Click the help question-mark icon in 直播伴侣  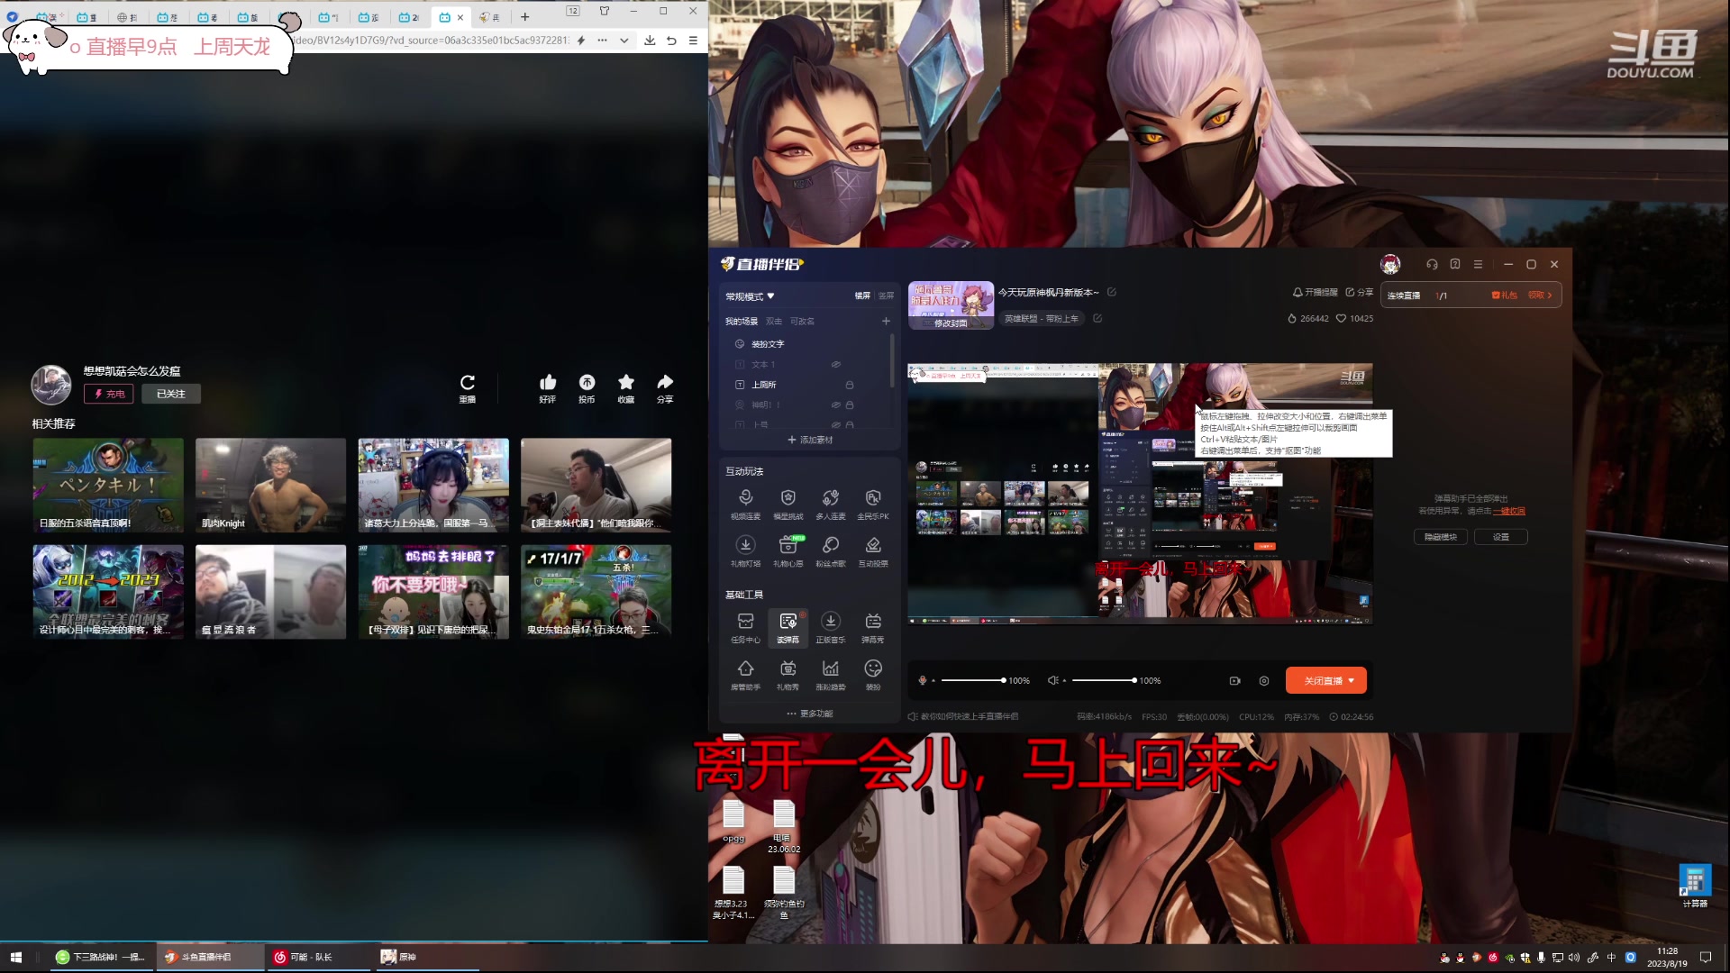[1455, 264]
